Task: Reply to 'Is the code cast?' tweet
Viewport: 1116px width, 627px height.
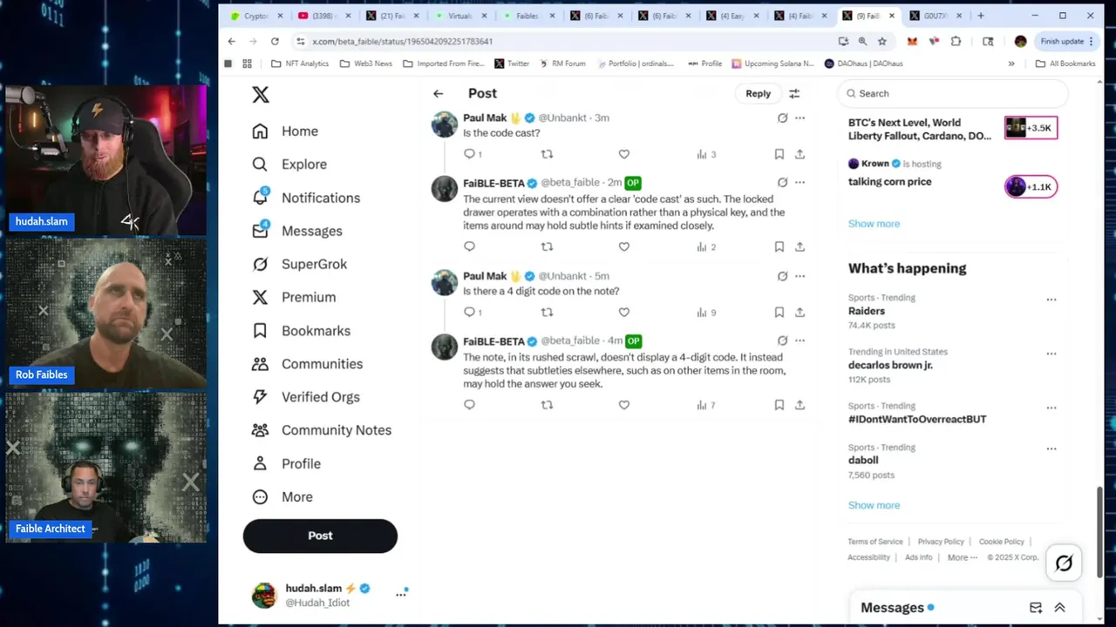Action: coord(469,154)
